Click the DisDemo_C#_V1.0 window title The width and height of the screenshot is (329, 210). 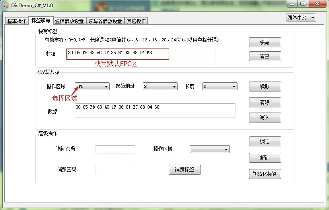pos(32,6)
